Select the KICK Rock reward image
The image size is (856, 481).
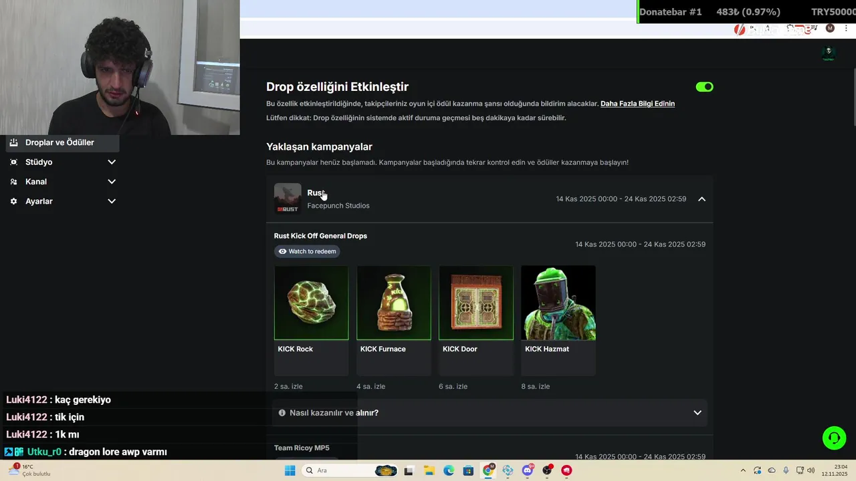coord(311,303)
